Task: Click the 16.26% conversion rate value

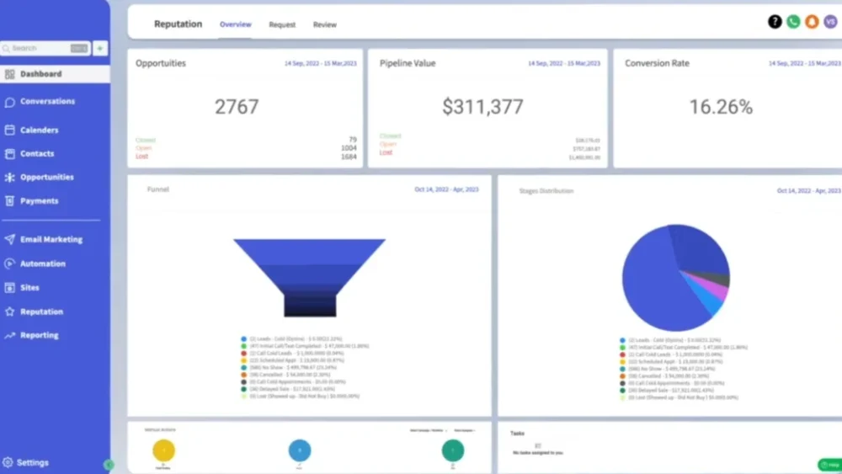Action: tap(721, 107)
